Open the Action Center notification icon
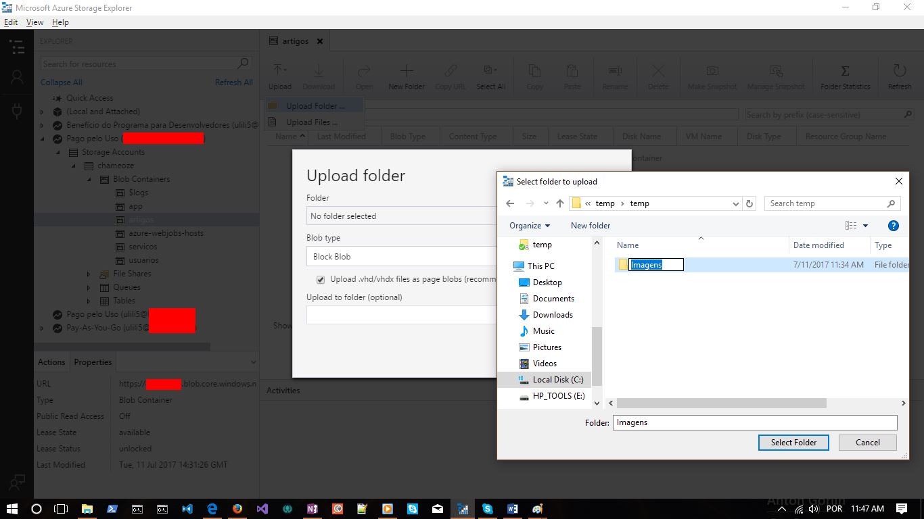924x519 pixels. pyautogui.click(x=902, y=509)
